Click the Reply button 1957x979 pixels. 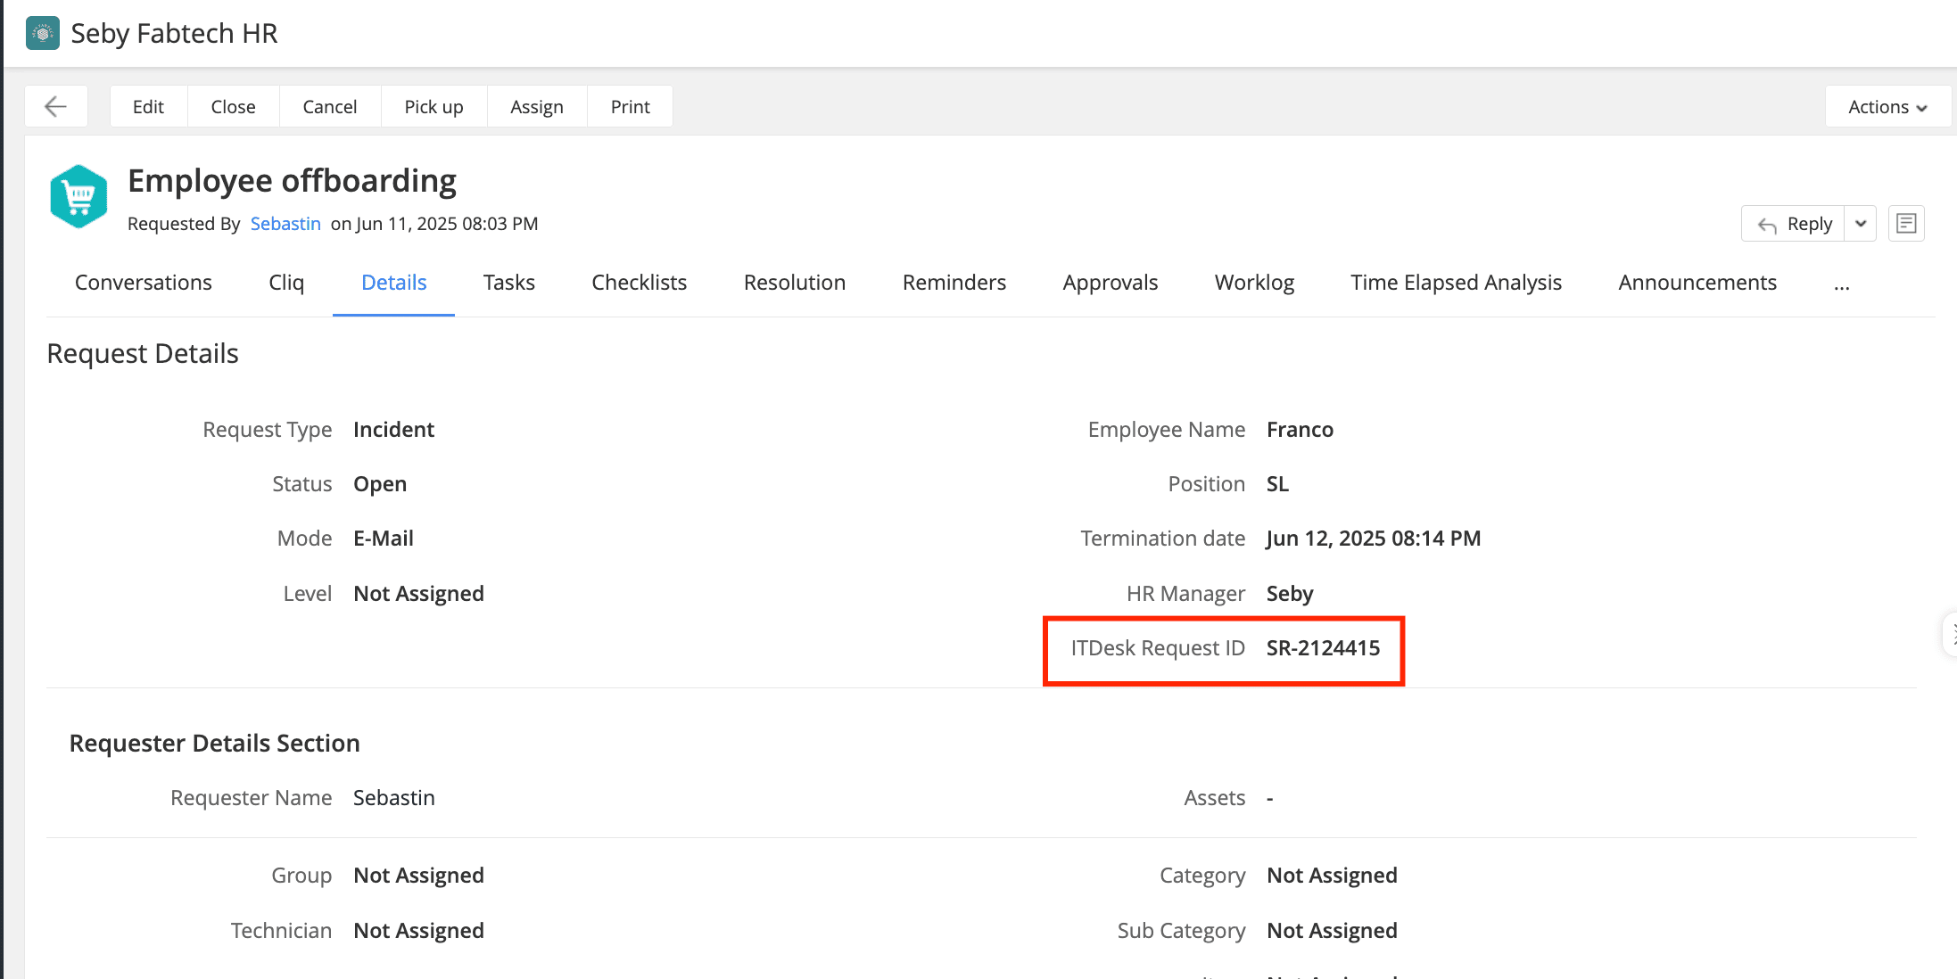point(1795,224)
